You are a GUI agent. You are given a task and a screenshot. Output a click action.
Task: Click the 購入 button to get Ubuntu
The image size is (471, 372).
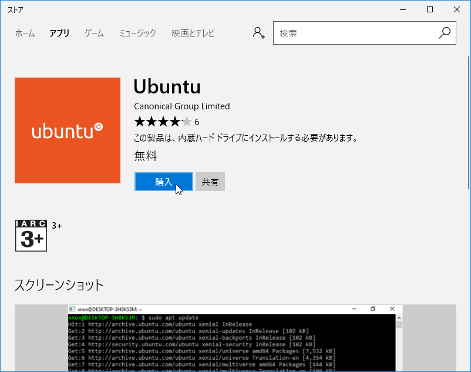coord(164,182)
